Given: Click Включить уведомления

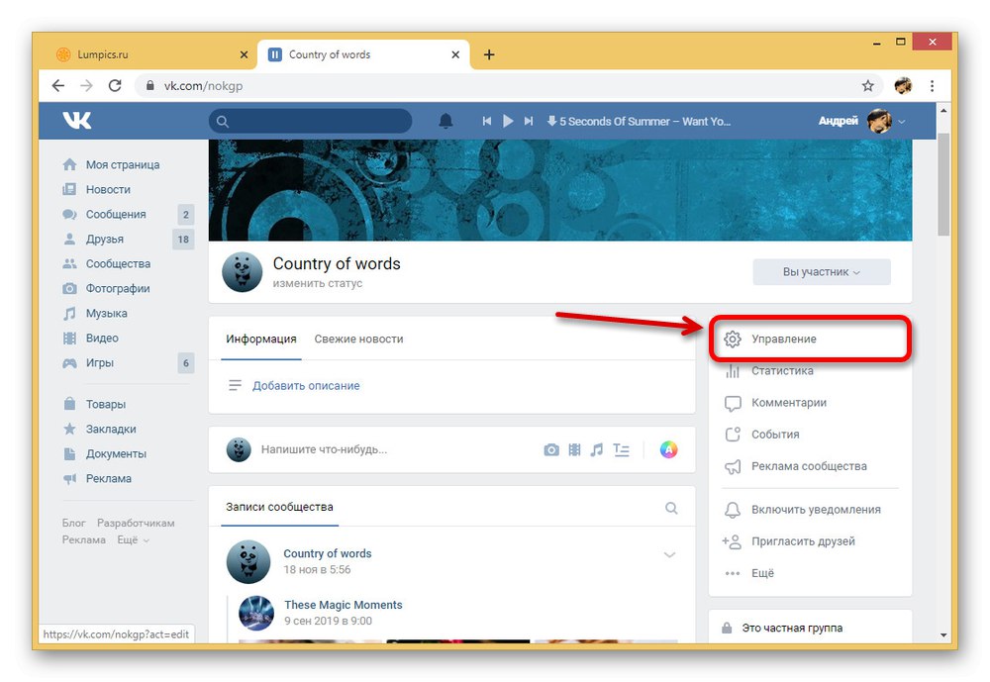Looking at the screenshot, I should pos(816,510).
